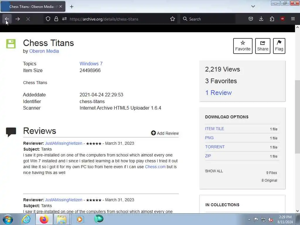This screenshot has height=225, width=300.
Task: Show hidden tray icons arrow
Action: (x=249, y=219)
